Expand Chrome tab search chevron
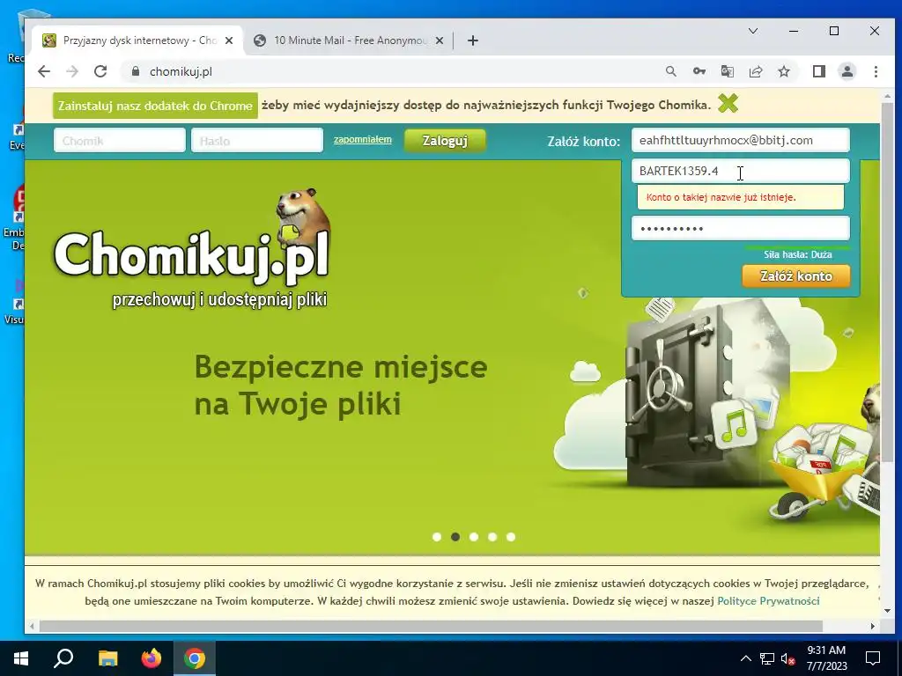The width and height of the screenshot is (902, 676). coord(753,31)
